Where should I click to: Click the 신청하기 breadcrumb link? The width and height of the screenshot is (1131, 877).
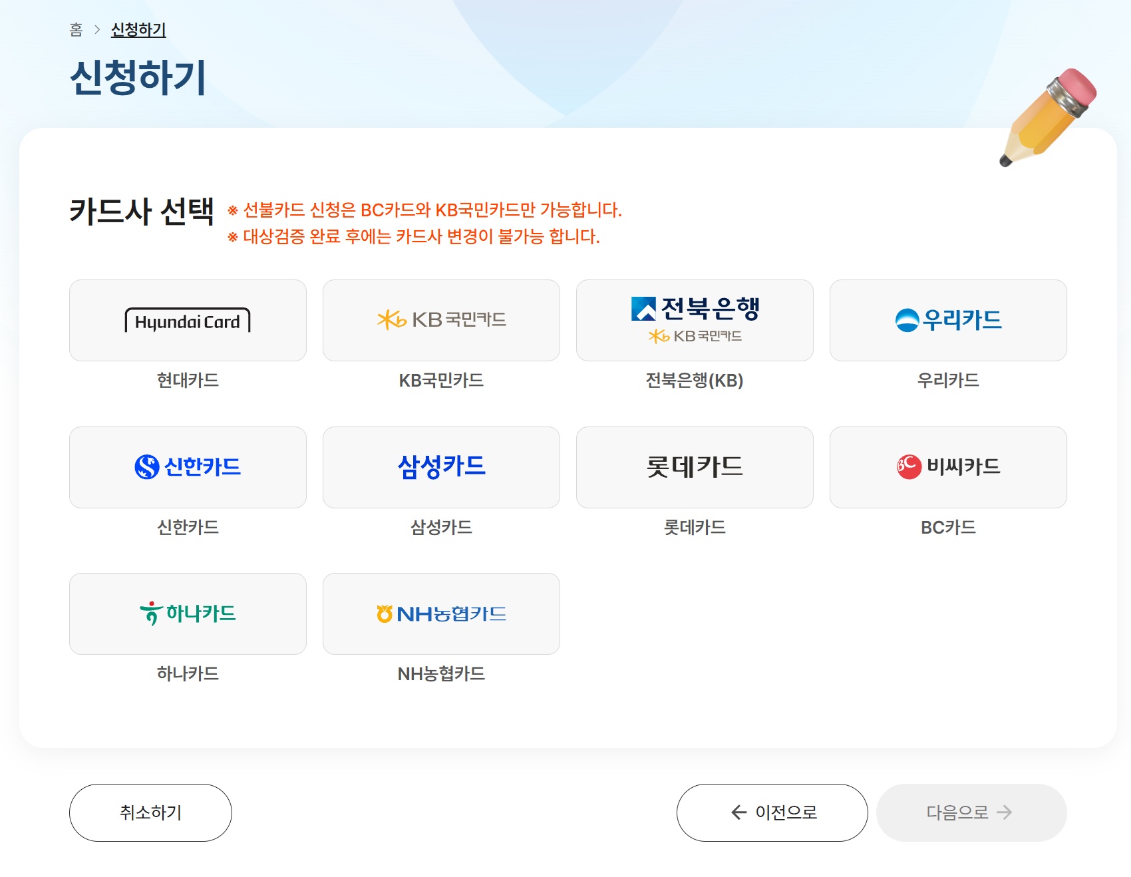pos(140,28)
